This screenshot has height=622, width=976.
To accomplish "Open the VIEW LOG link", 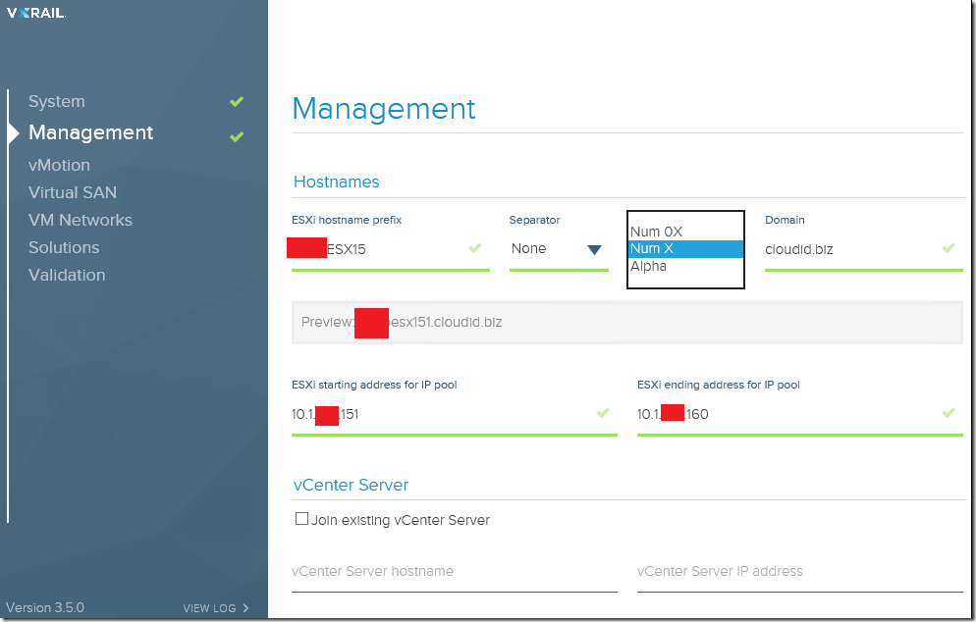I will 215,608.
